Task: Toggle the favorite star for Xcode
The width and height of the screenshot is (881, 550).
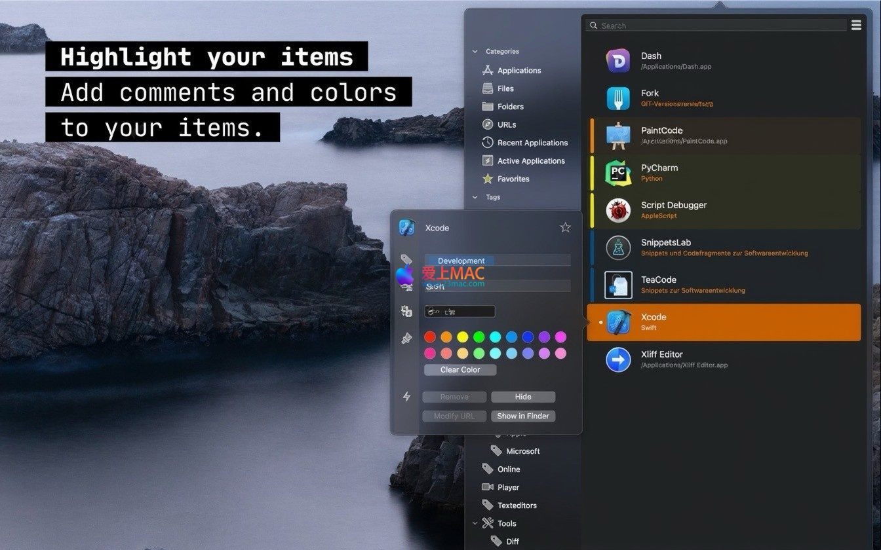Action: pos(565,227)
